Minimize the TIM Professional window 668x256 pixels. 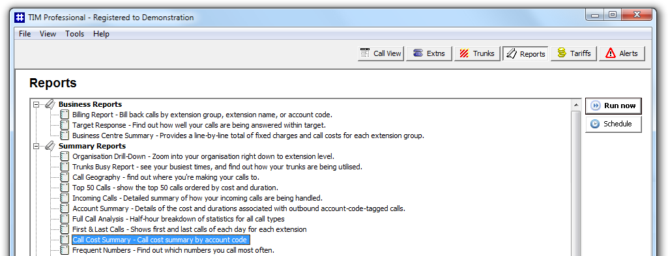(595, 16)
